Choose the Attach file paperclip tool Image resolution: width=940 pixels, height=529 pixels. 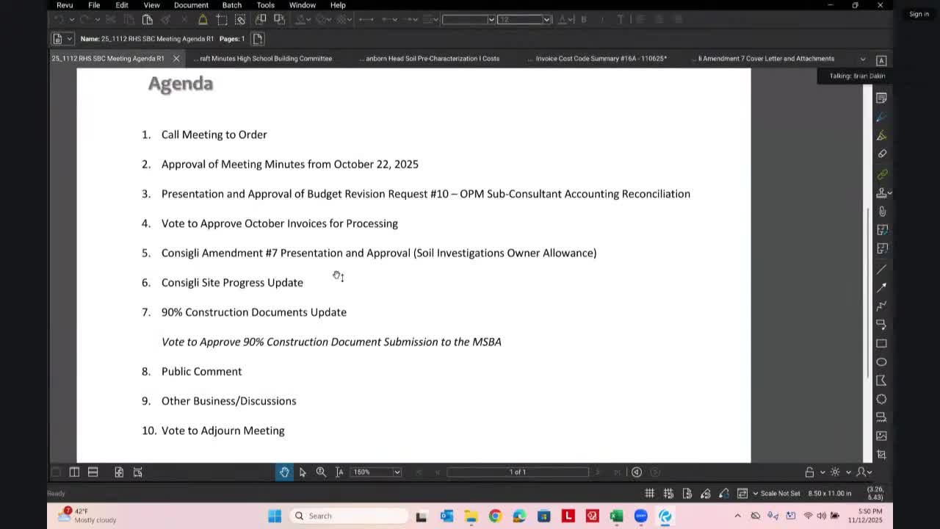tap(882, 212)
